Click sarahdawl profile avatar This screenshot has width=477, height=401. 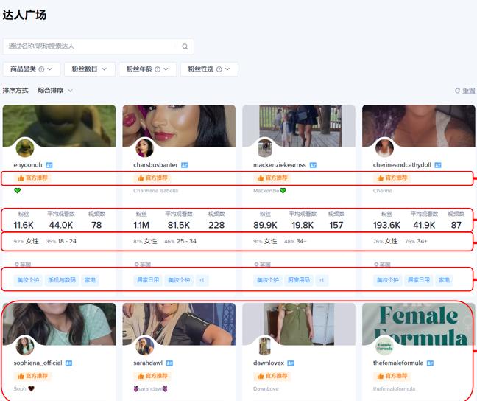point(144,346)
